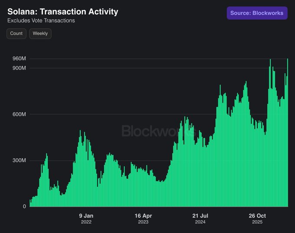Select the chart title 'Solana: Transaction Activity'

click(x=63, y=11)
